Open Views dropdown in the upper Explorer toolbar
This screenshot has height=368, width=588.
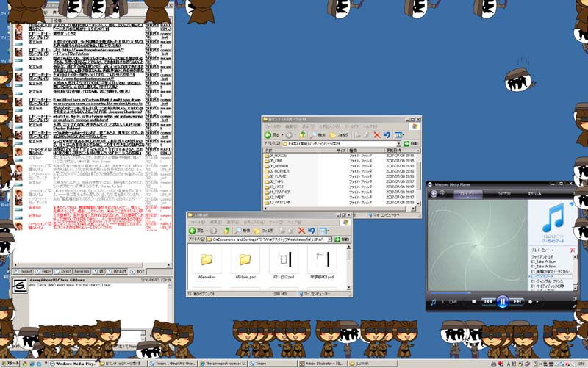coord(399,135)
